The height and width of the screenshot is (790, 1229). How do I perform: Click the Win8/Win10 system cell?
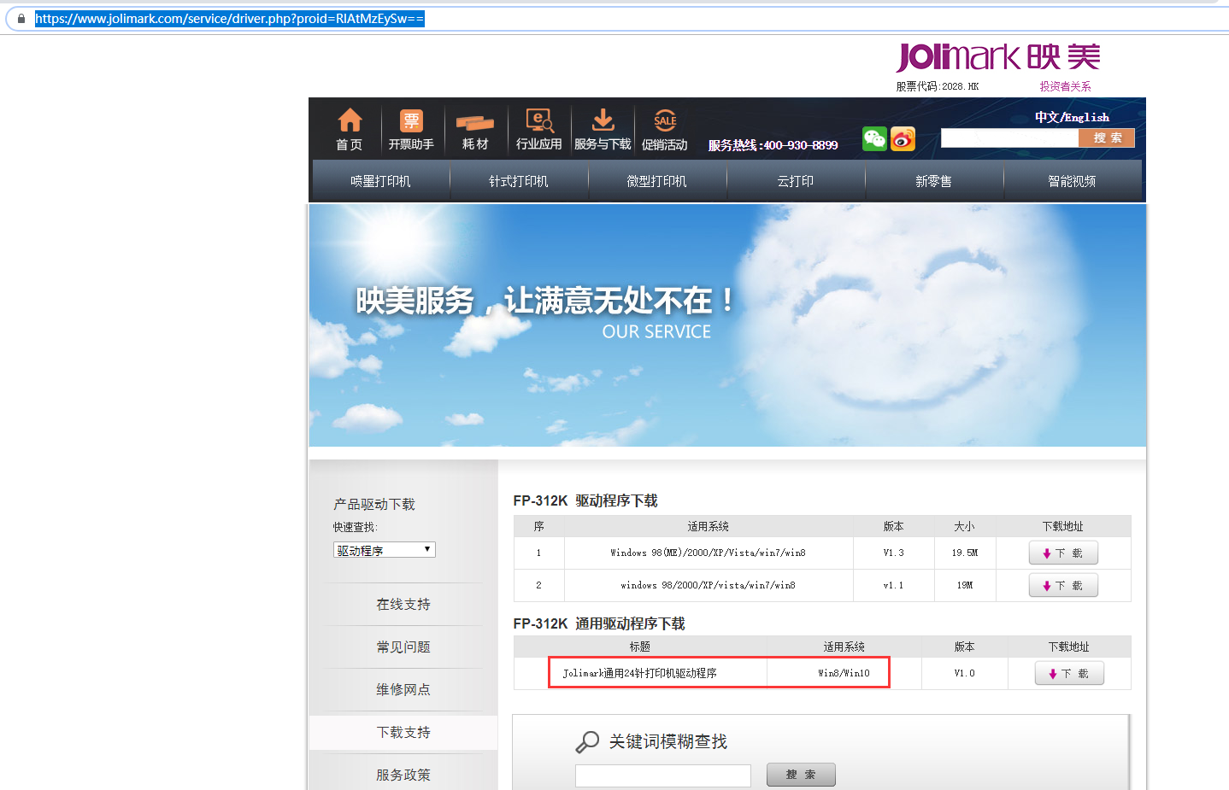tap(844, 673)
